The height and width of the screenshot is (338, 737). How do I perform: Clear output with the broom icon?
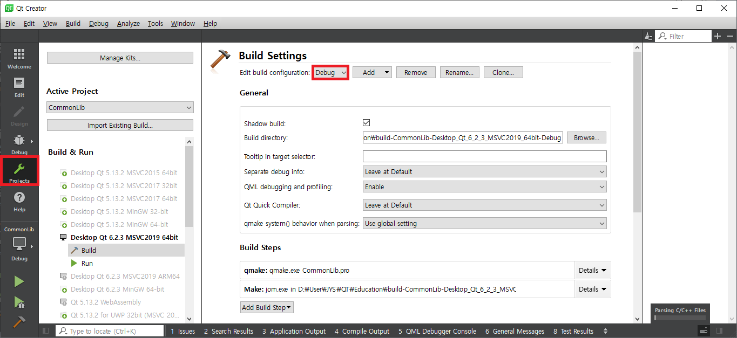[648, 36]
